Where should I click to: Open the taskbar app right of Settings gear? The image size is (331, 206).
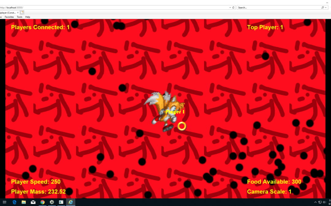point(61,202)
